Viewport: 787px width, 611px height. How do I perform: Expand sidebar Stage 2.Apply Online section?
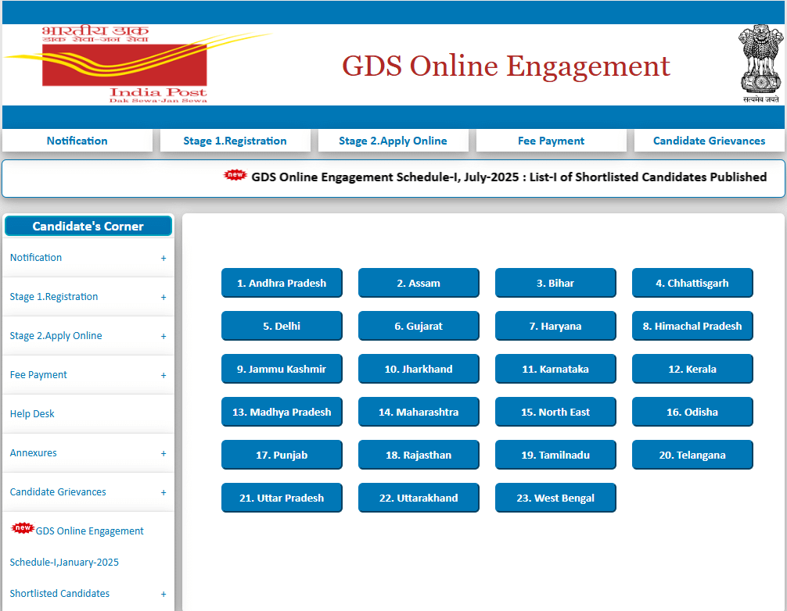[x=164, y=336]
